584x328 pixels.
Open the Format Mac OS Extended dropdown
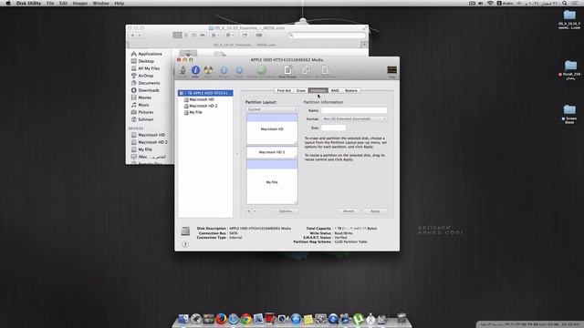pos(354,119)
